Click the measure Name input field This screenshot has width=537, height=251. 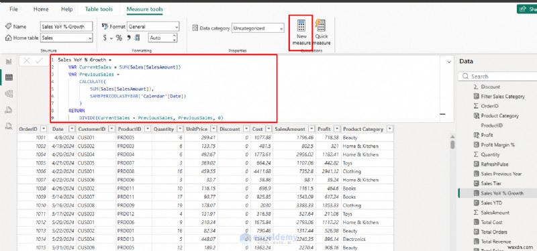(66, 26)
